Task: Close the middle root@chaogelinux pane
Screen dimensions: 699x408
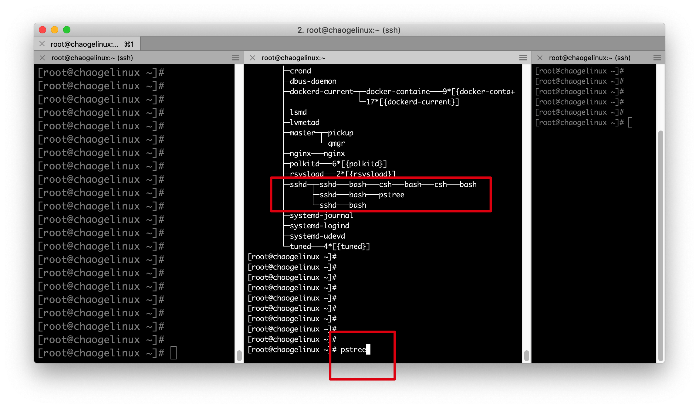Action: (252, 58)
